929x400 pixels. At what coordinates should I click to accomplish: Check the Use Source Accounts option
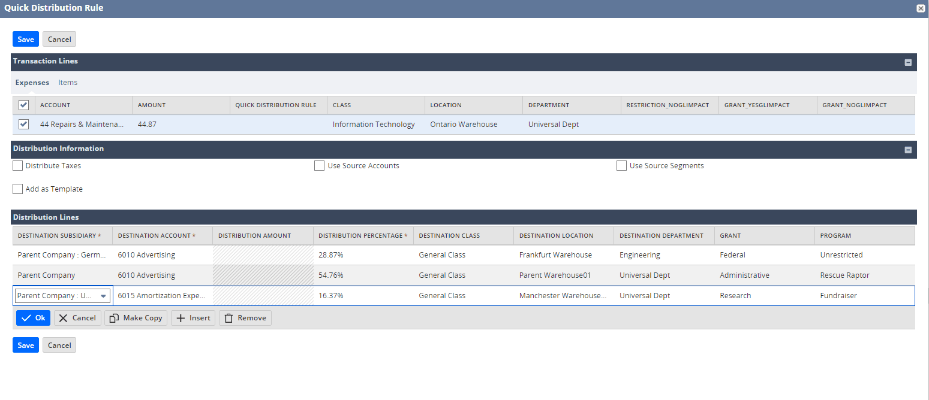(320, 166)
